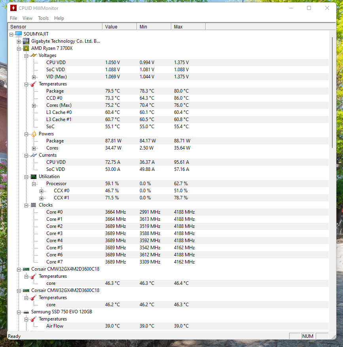Click thermometer icon under Samsung SSD
The height and width of the screenshot is (347, 343).
[34, 319]
